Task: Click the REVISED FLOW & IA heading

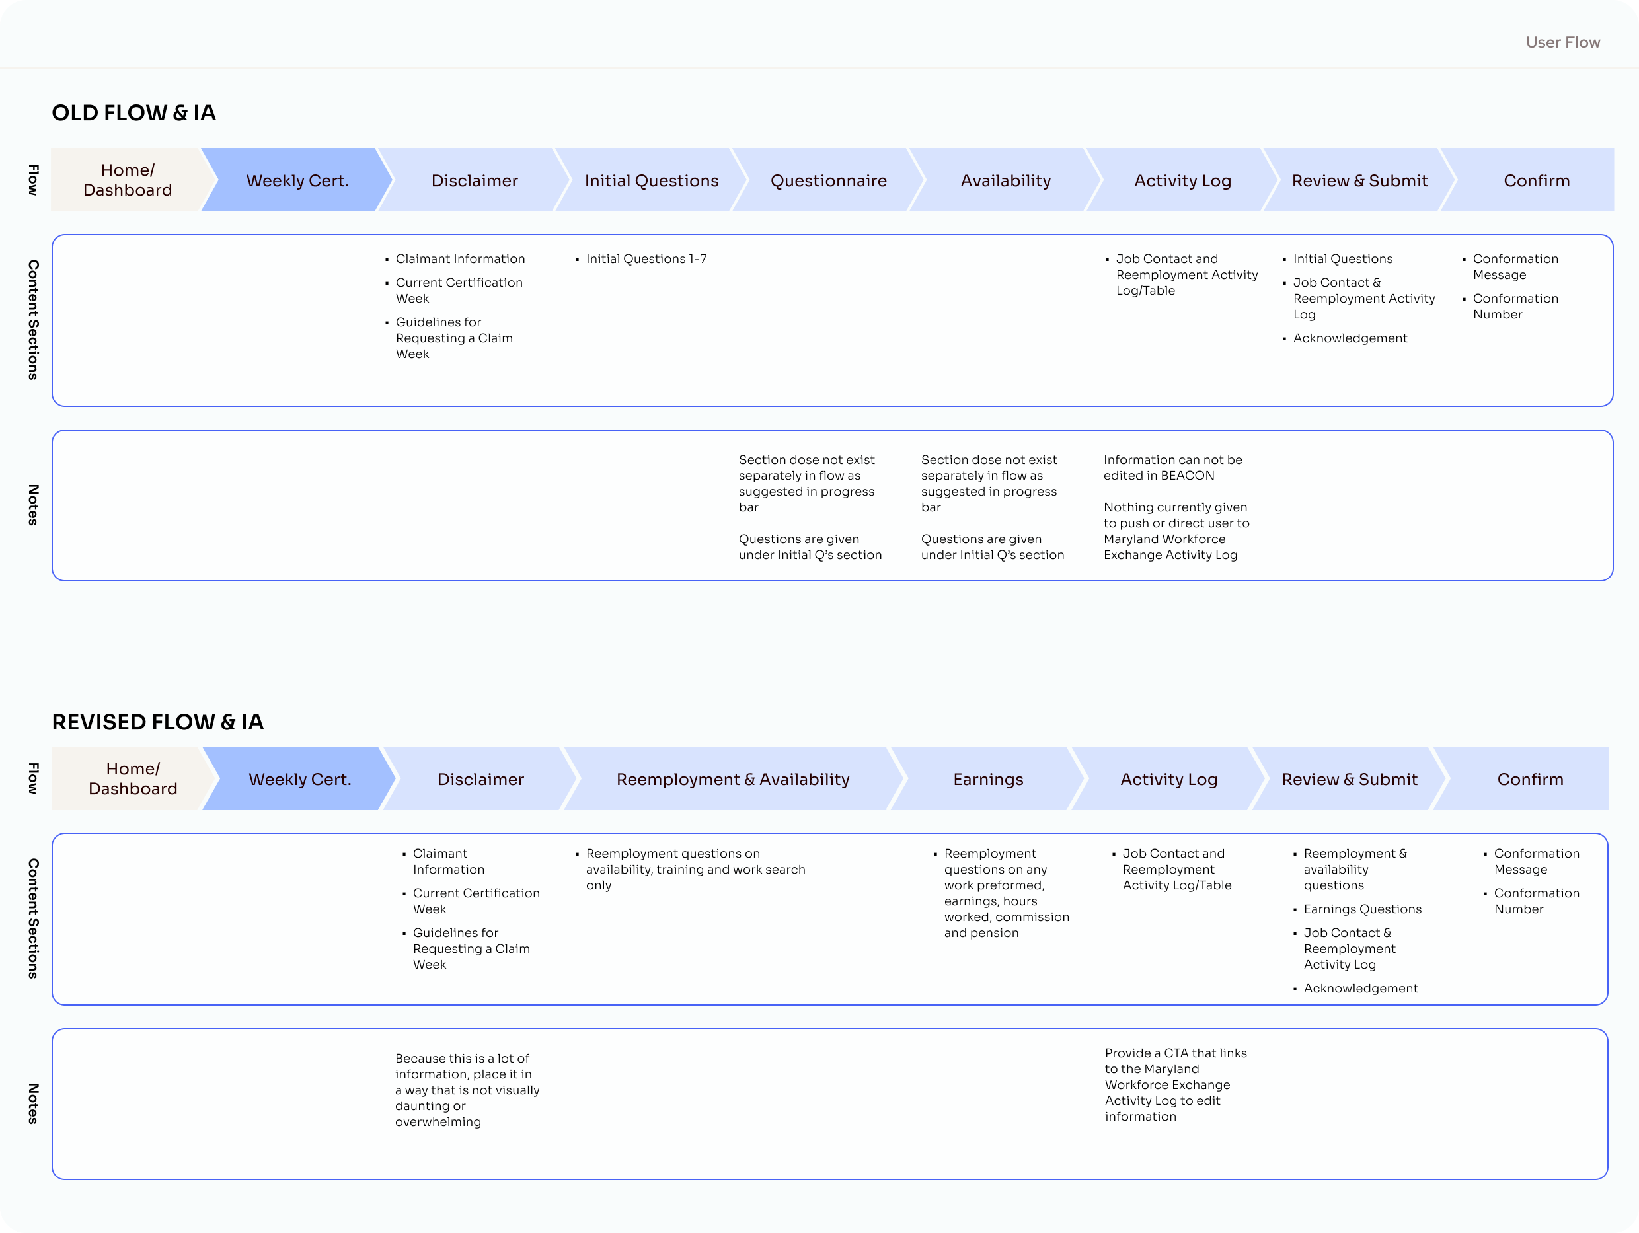Action: pyautogui.click(x=157, y=722)
